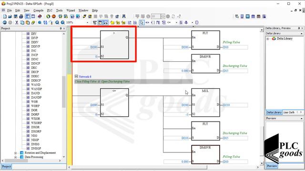The width and height of the screenshot is (305, 171).
Task: Click the Copy icon
Action: [22, 22]
